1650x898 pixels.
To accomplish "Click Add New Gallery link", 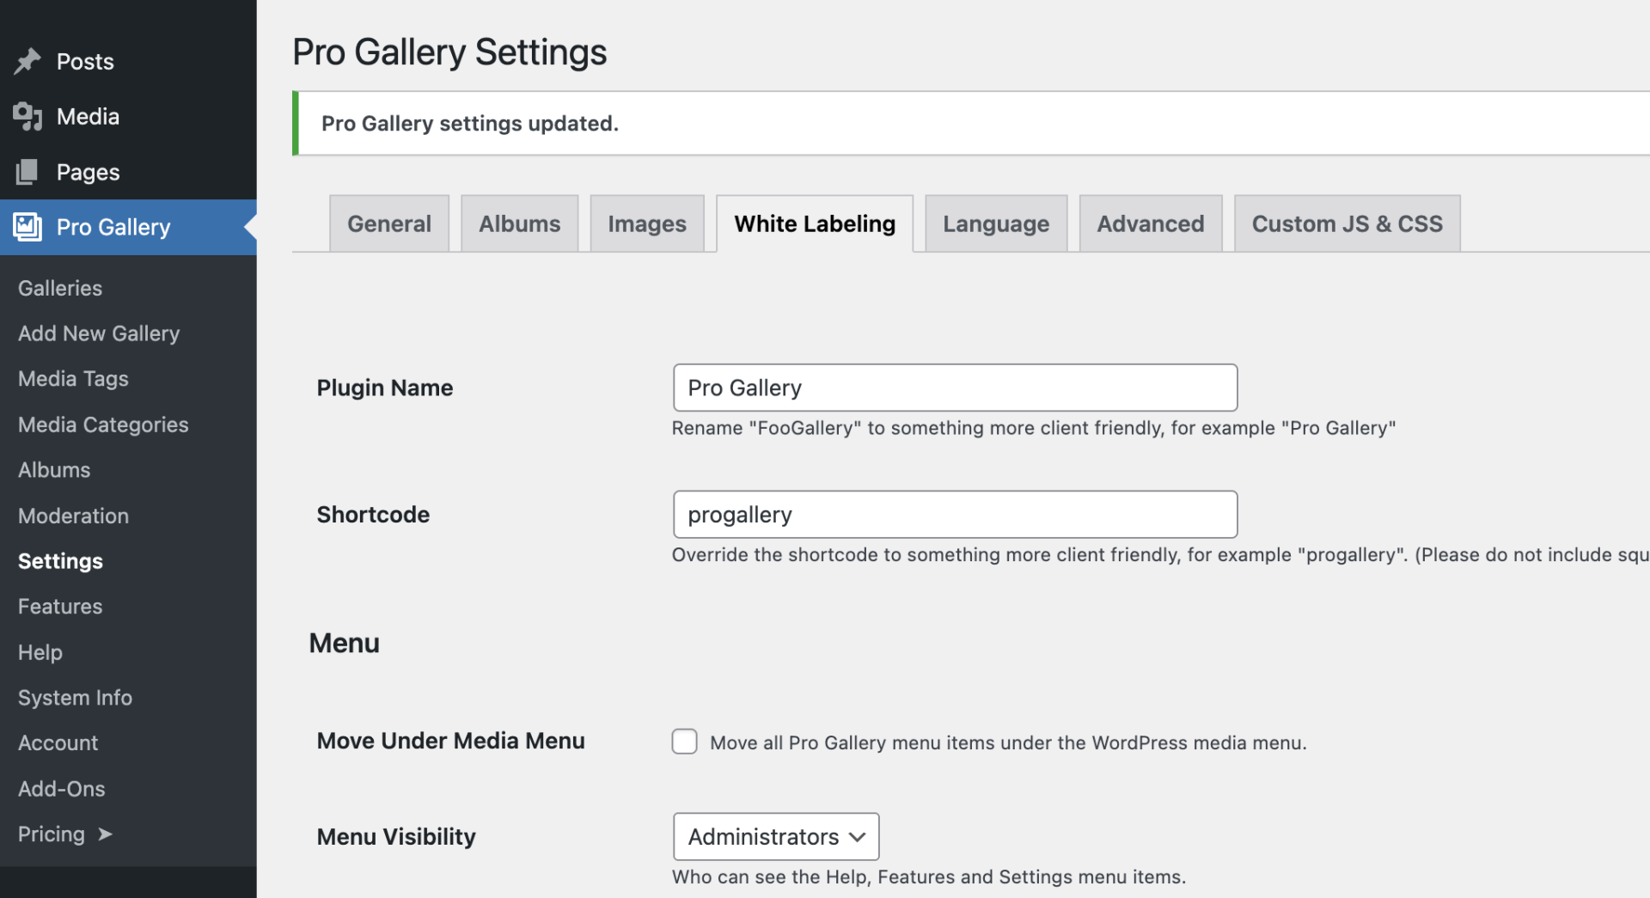I will pyautogui.click(x=99, y=333).
